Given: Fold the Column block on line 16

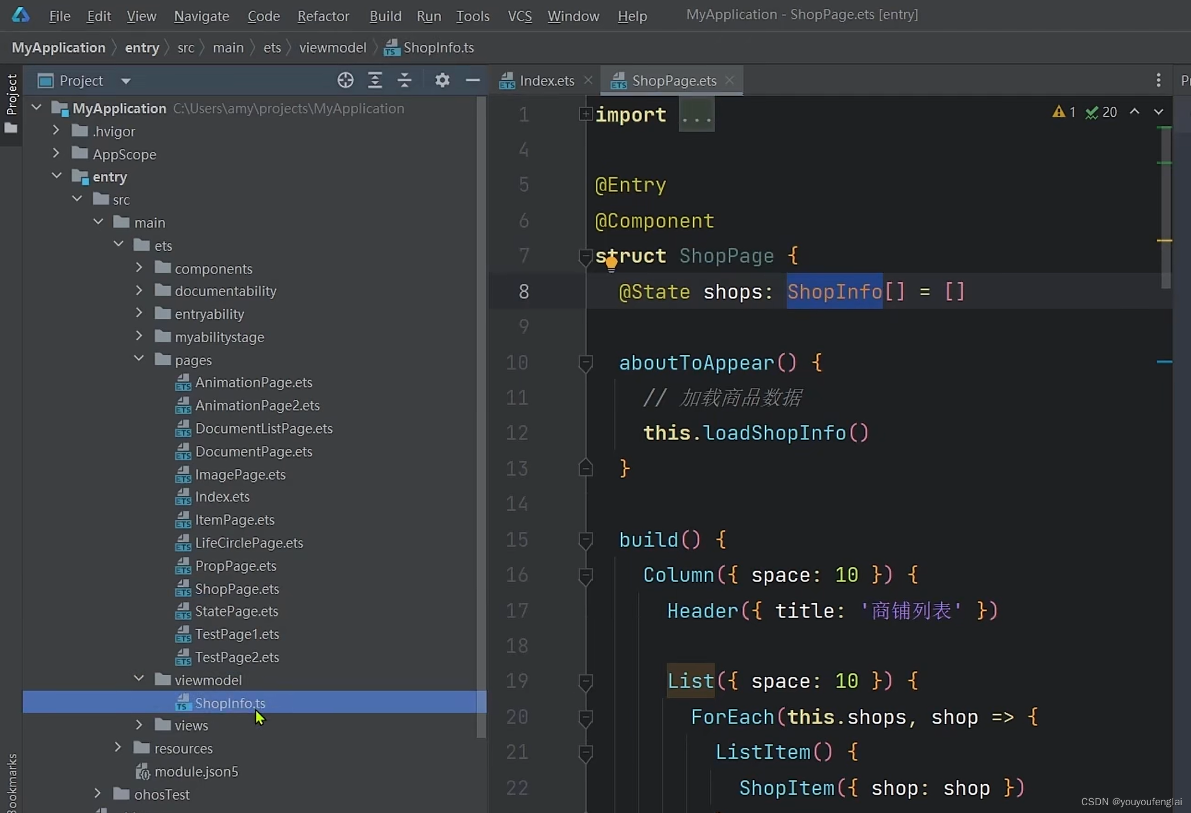Looking at the screenshot, I should tap(585, 576).
